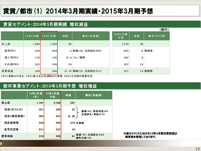The height and width of the screenshot is (151, 201).
Task: Select the その他 value '525'
Action: click(37, 64)
